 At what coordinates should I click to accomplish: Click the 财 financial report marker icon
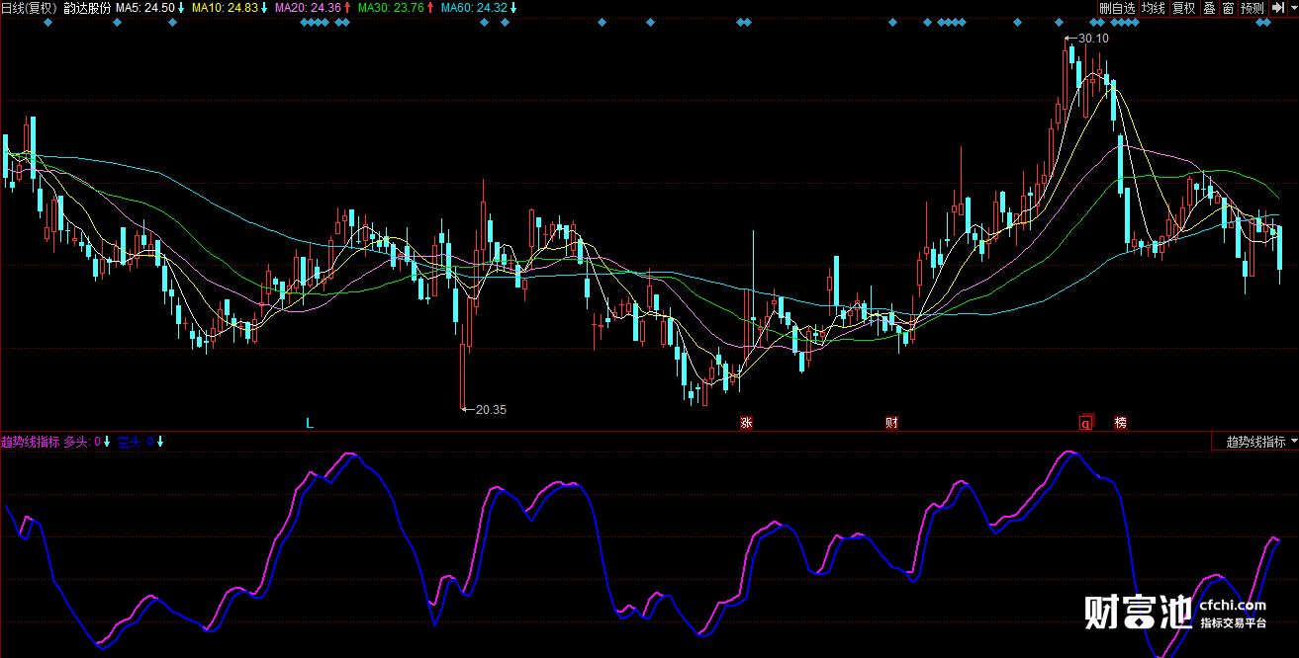(x=891, y=423)
